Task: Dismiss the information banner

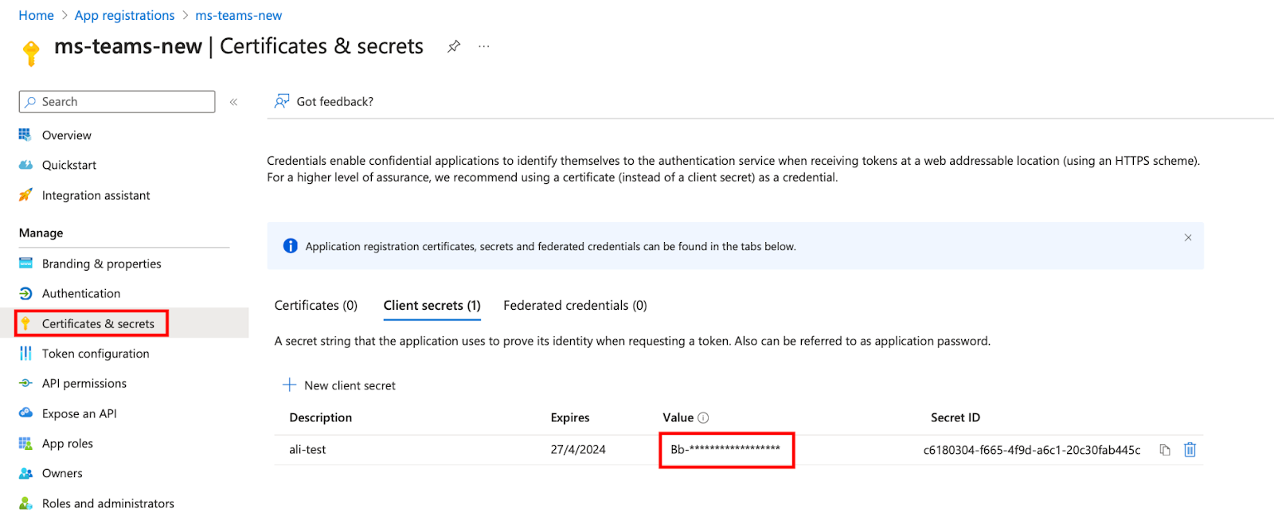Action: coord(1188,237)
